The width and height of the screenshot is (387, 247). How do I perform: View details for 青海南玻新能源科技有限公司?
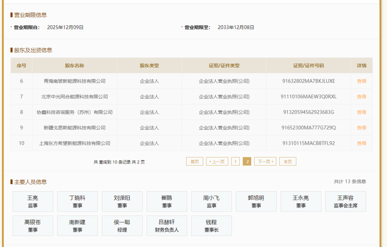[361, 81]
